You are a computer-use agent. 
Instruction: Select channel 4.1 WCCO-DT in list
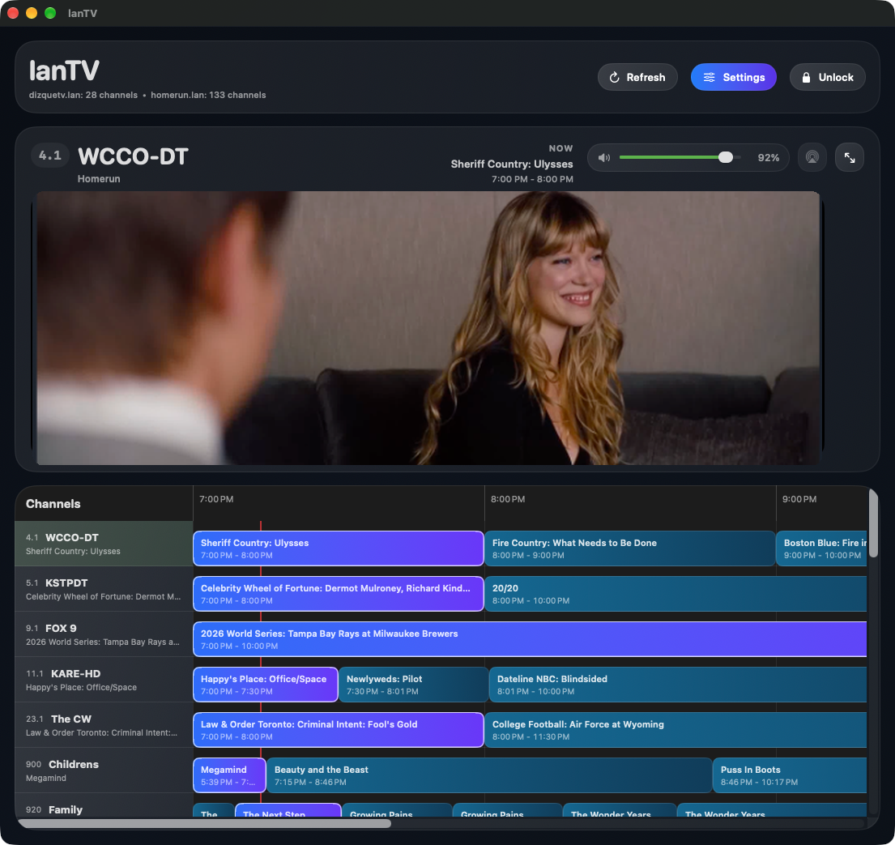[x=104, y=544]
